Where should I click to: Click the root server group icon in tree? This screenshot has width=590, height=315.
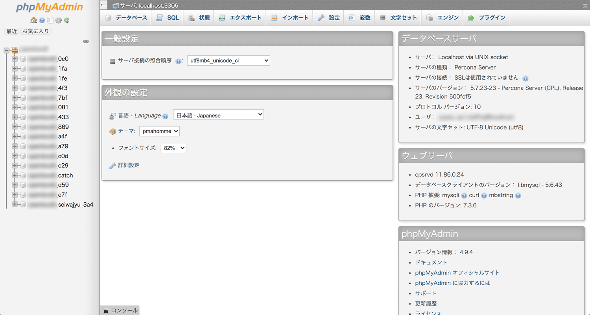[x=15, y=50]
